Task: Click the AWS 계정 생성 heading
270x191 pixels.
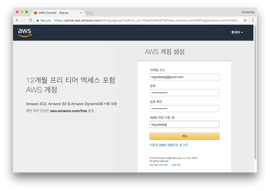Action: coord(165,52)
